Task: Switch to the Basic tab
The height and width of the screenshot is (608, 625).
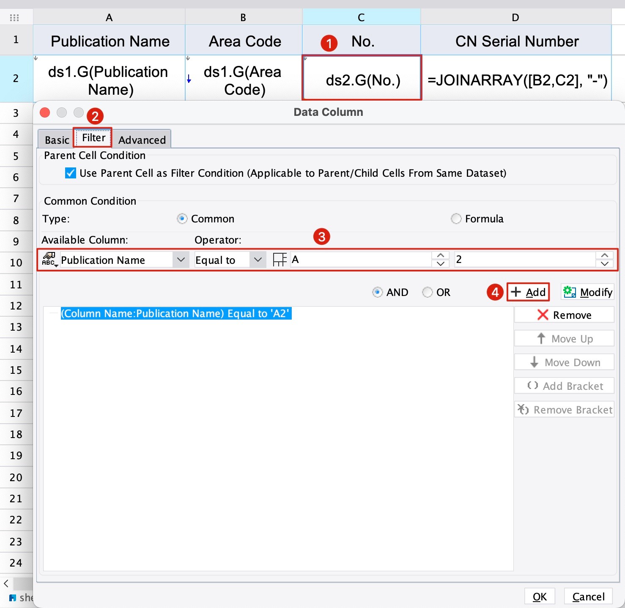Action: click(57, 140)
